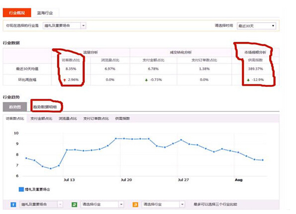Click the 0.0% value under 浏览量占比
The height and width of the screenshot is (214, 296).
click(110, 80)
